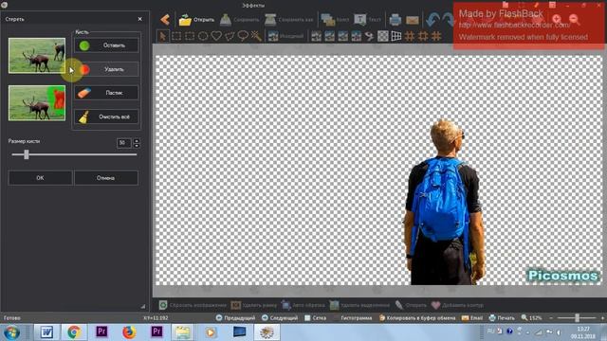The height and width of the screenshot is (341, 607).
Task: Click Очистить всё clear all button
Action: (x=106, y=117)
